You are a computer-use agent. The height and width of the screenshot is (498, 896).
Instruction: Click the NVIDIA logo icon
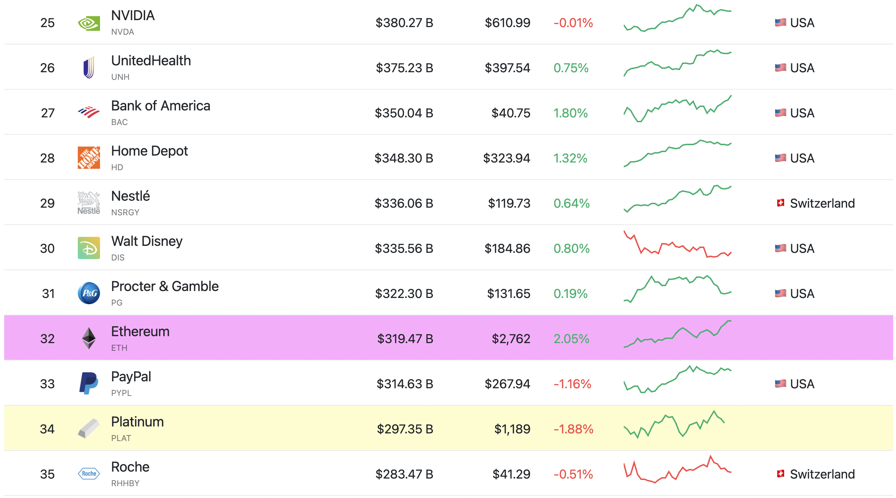pyautogui.click(x=89, y=23)
